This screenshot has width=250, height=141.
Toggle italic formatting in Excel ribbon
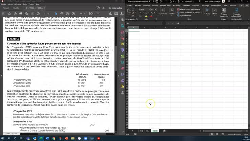[143, 13]
